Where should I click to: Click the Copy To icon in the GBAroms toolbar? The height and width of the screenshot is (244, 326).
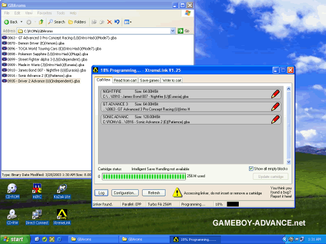tap(102, 22)
